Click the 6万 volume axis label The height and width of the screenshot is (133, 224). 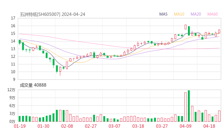pos(12,106)
